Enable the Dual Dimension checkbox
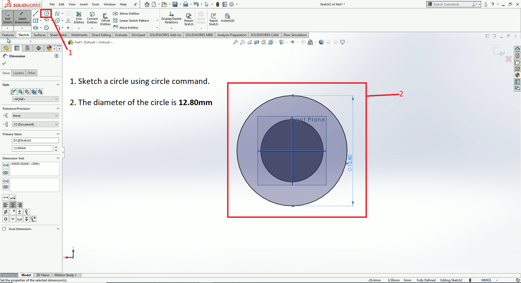Viewport: 521px width, 283px height. click(4, 229)
